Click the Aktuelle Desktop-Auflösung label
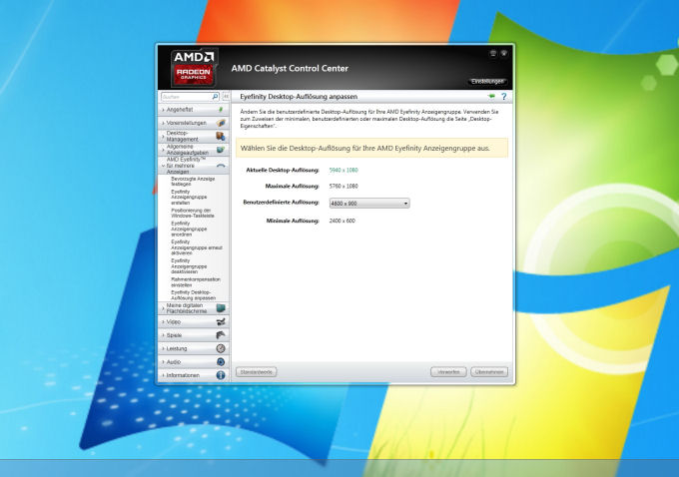The image size is (679, 477). click(x=283, y=170)
